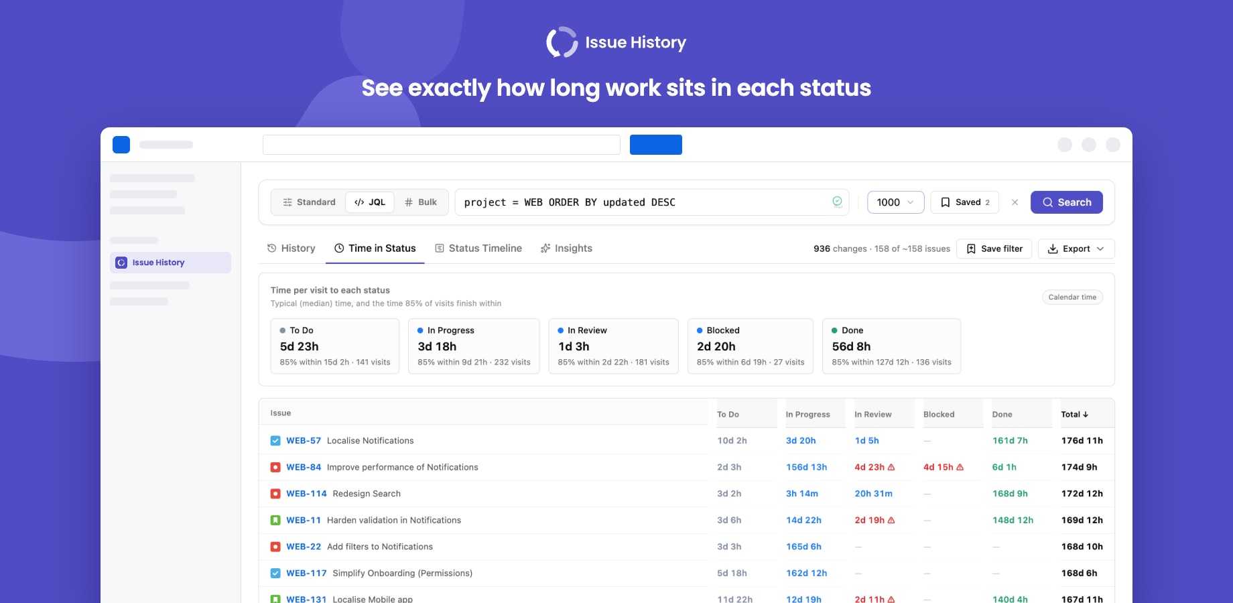This screenshot has height=603, width=1233.
Task: Click the bug type icon for WEB-84
Action: (x=275, y=467)
